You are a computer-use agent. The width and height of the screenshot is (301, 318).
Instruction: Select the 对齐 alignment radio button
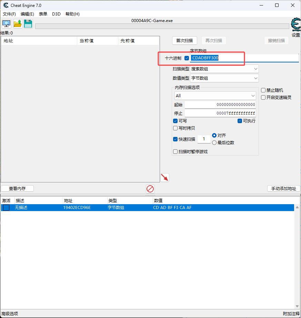tap(214, 135)
